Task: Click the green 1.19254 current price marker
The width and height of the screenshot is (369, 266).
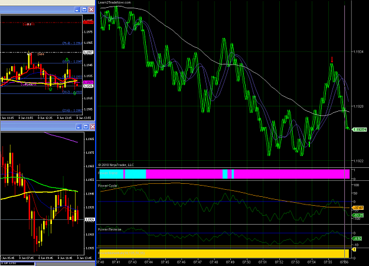Action: tap(360, 129)
